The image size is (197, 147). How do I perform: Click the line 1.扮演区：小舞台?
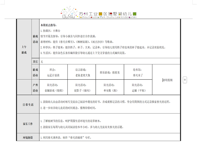pyautogui.click(x=50, y=31)
